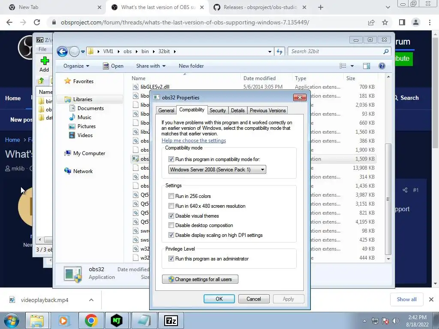The image size is (439, 329).
Task: Click New folder in Explorer toolbar
Action: pos(191,66)
